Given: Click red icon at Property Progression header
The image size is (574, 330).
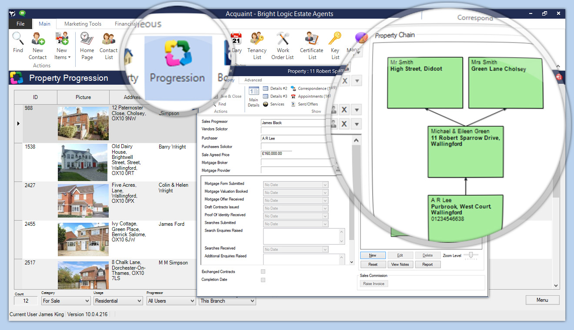Looking at the screenshot, I should tap(559, 77).
